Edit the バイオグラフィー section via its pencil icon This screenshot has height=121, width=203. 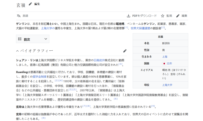point(125,51)
